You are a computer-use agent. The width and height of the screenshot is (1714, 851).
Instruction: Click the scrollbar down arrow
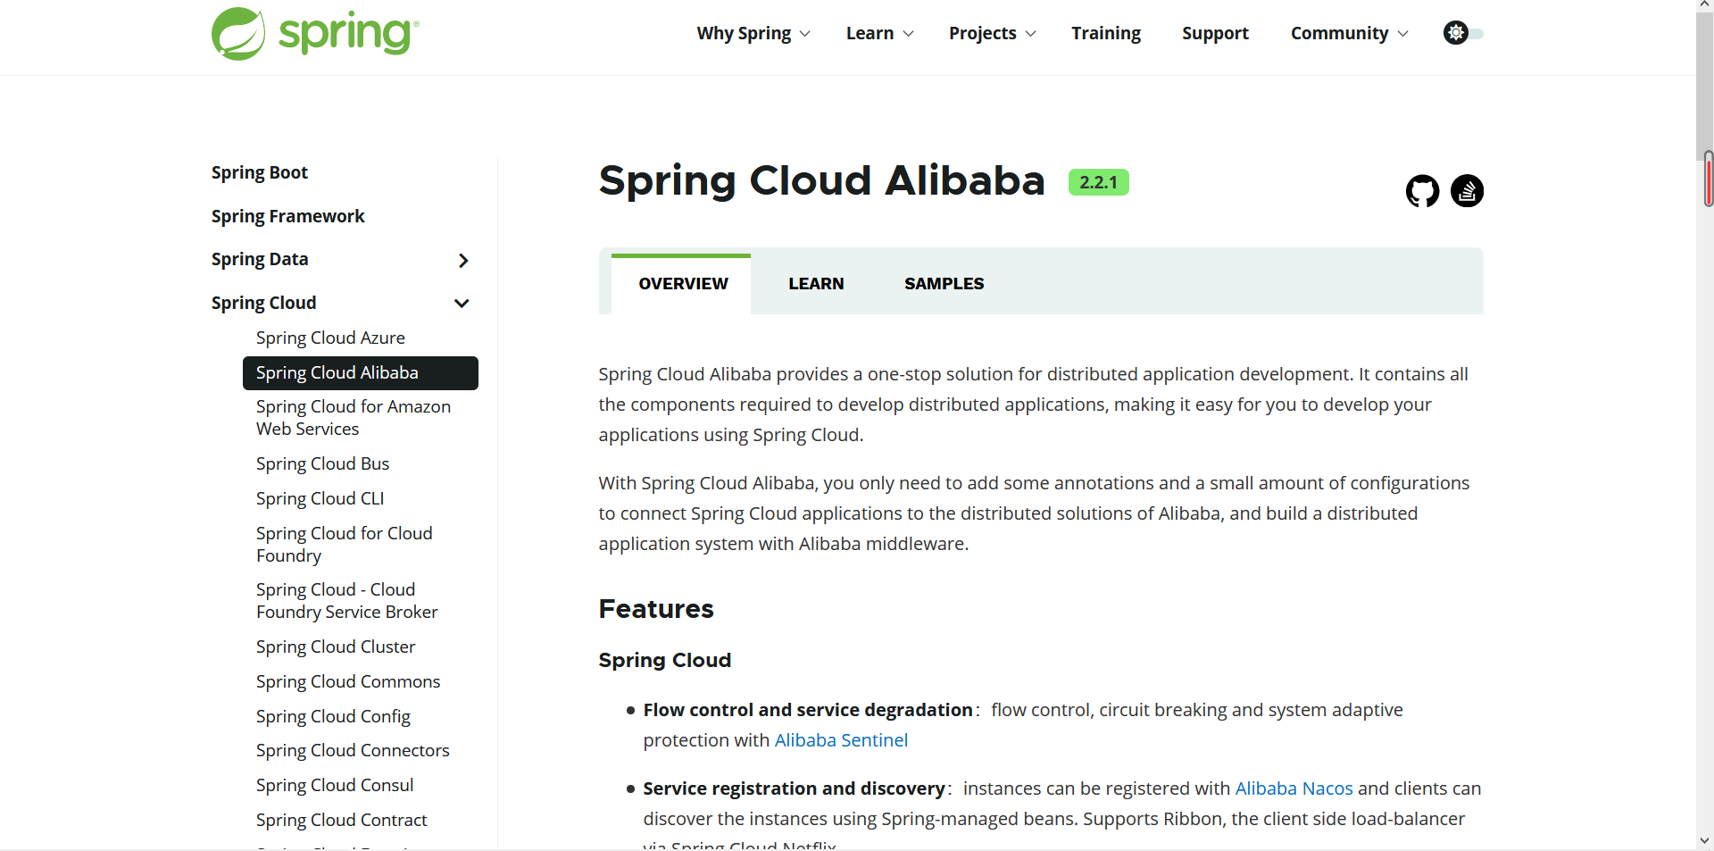tap(1705, 840)
